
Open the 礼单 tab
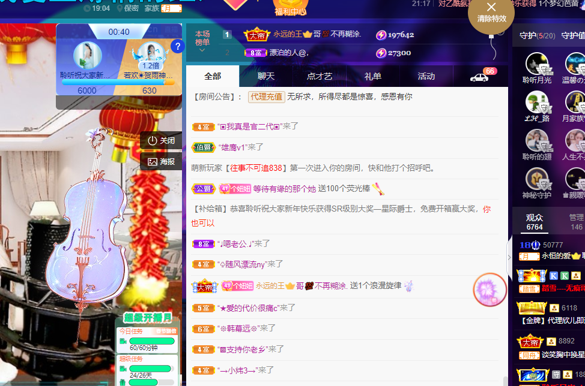click(373, 76)
